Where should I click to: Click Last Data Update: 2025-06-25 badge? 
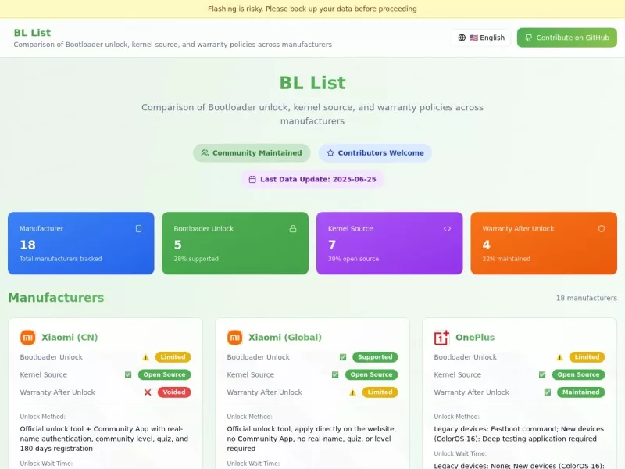(312, 180)
